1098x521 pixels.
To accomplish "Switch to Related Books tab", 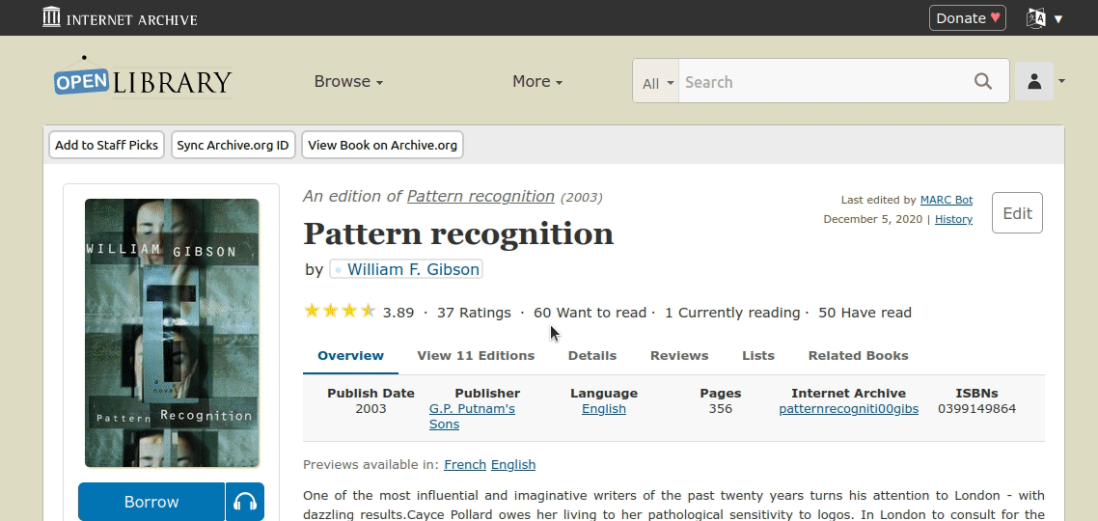I will pos(859,356).
